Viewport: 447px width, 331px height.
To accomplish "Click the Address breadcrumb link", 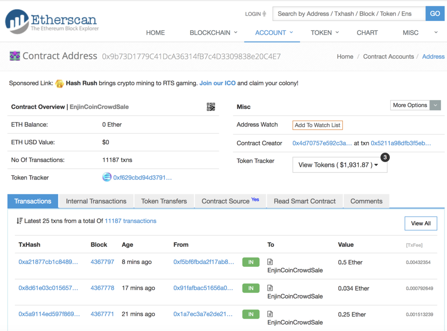I will [x=433, y=56].
